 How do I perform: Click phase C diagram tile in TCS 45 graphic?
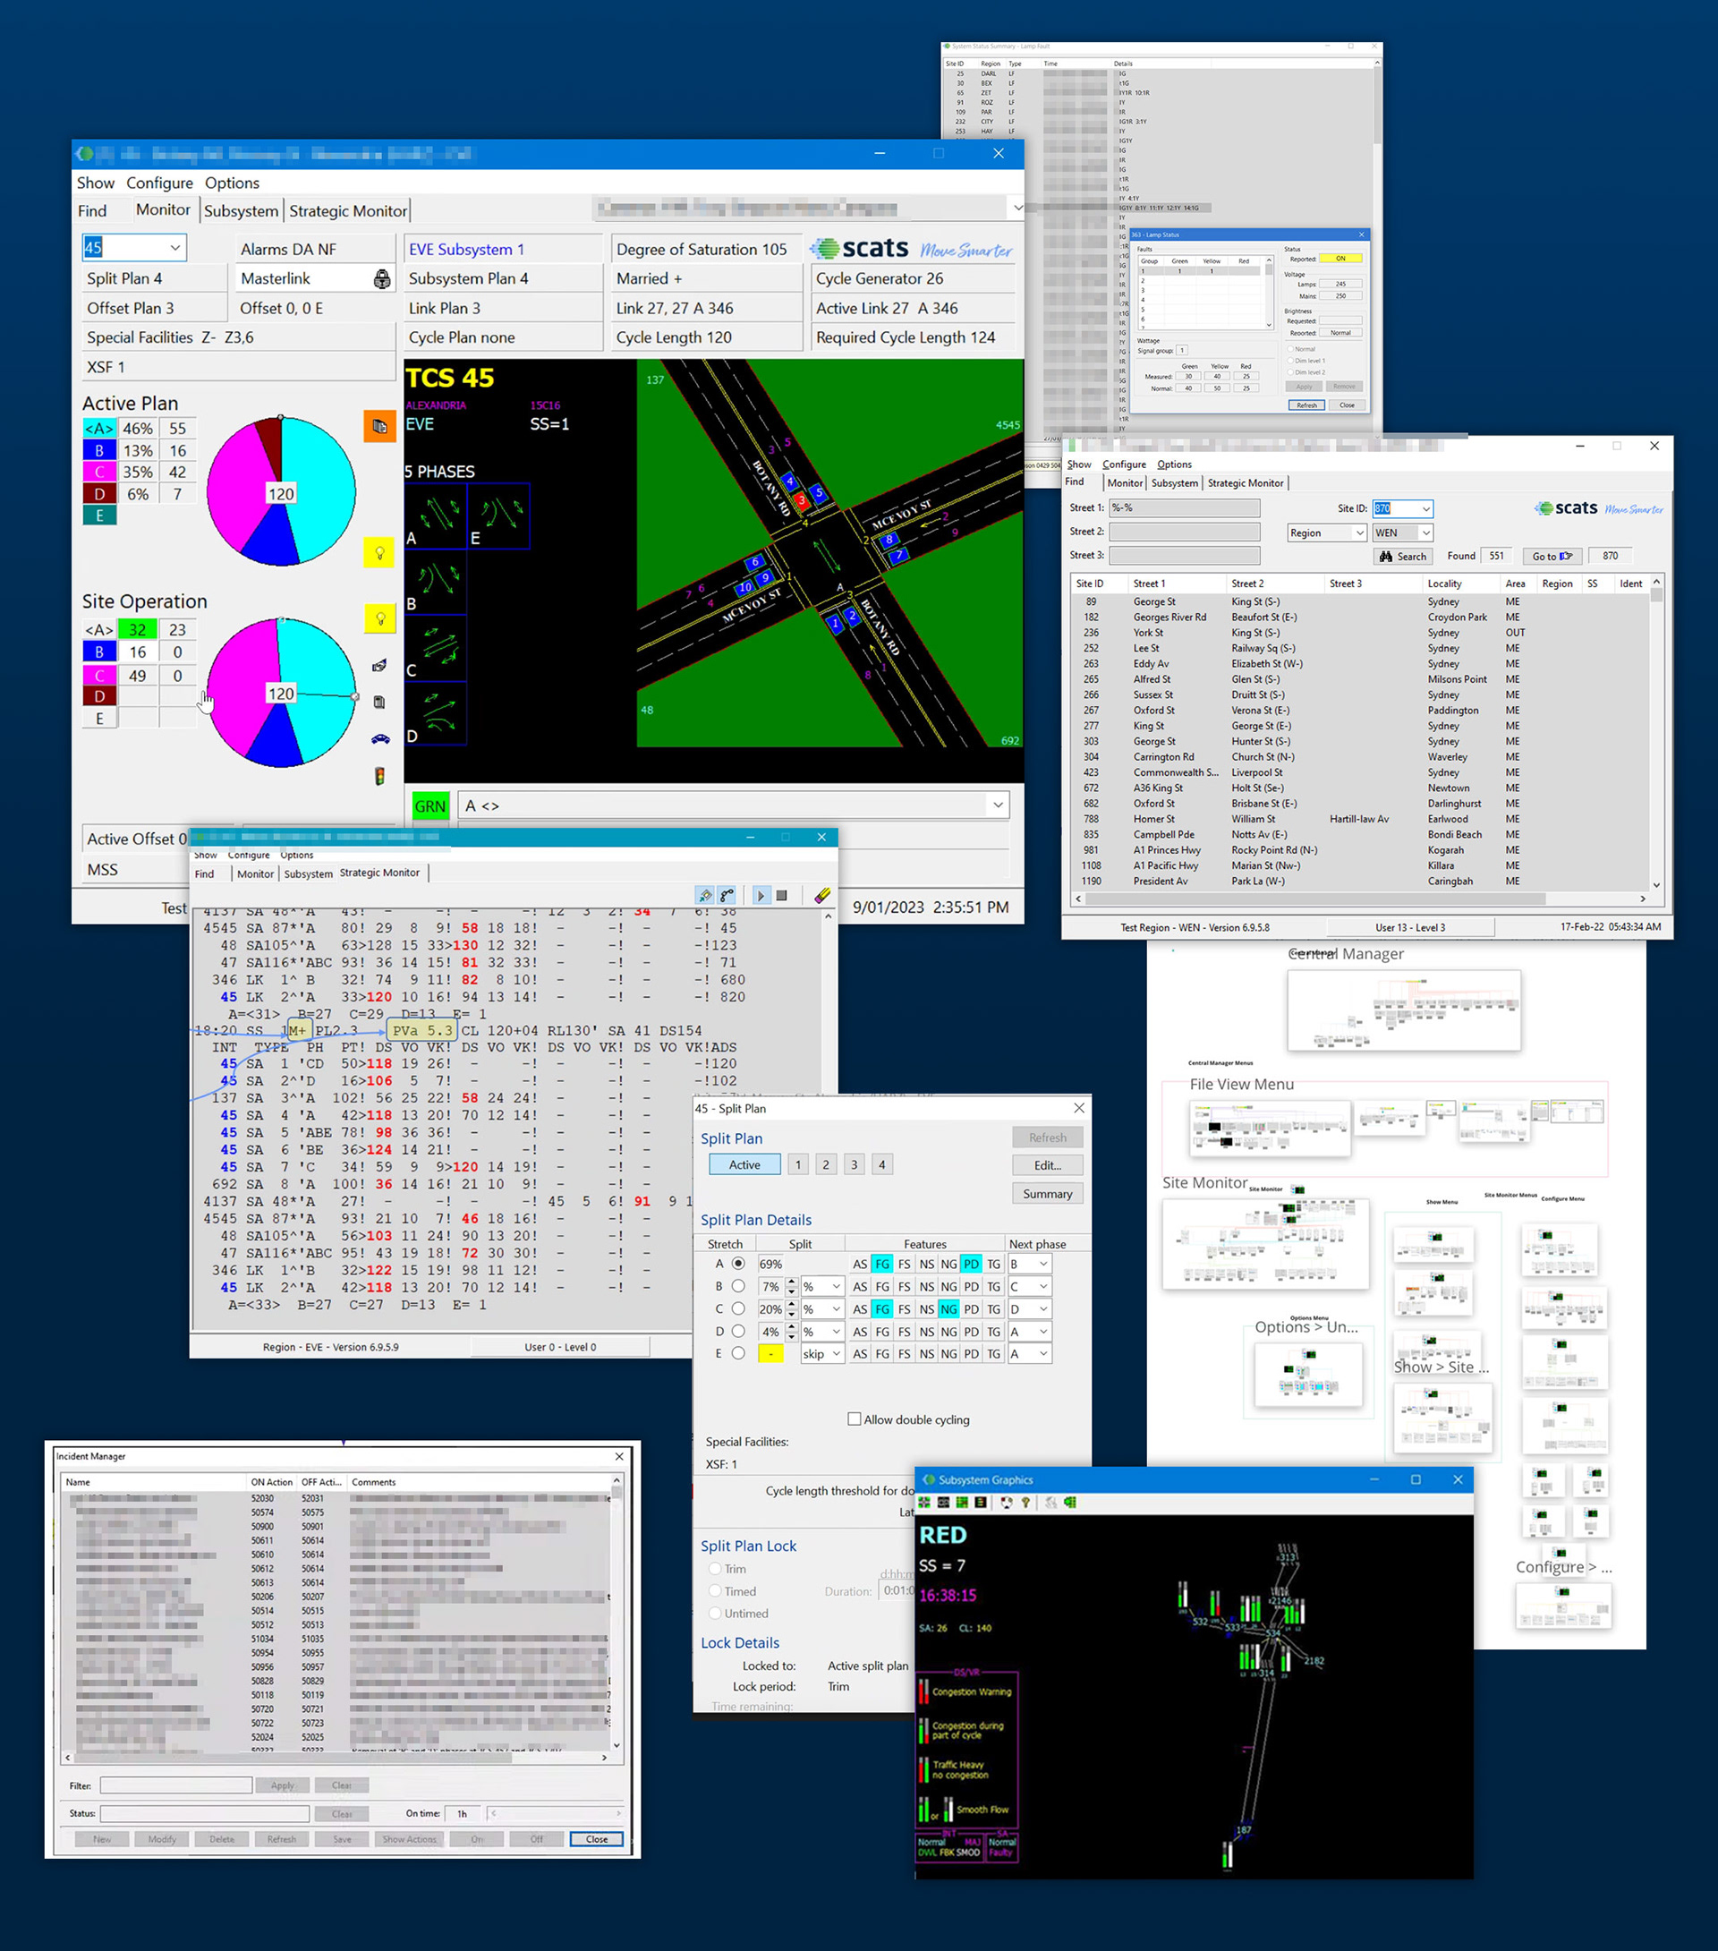(435, 647)
